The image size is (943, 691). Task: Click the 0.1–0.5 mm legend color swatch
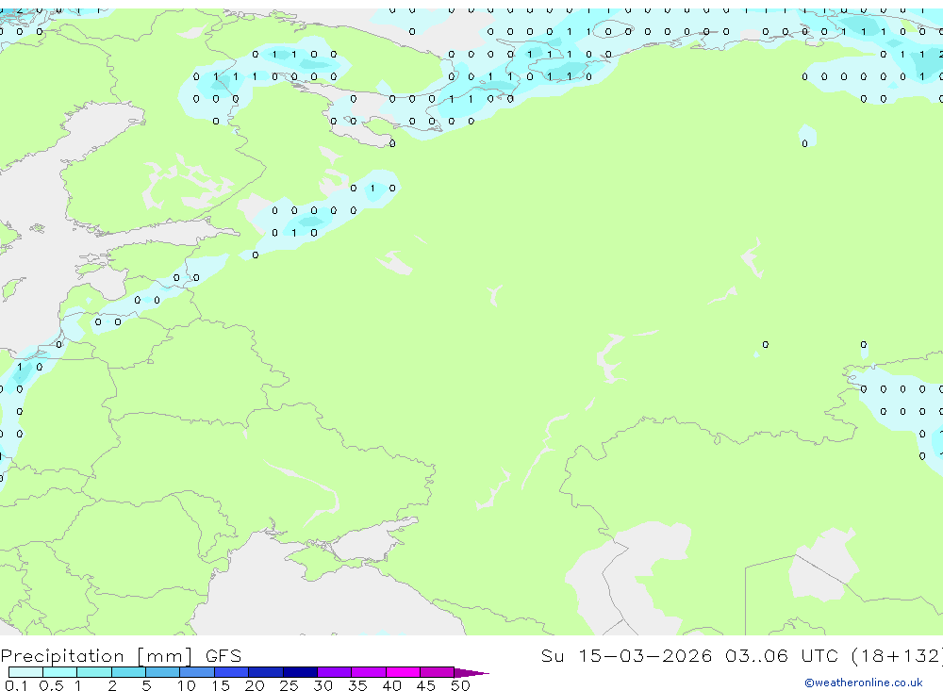point(25,672)
